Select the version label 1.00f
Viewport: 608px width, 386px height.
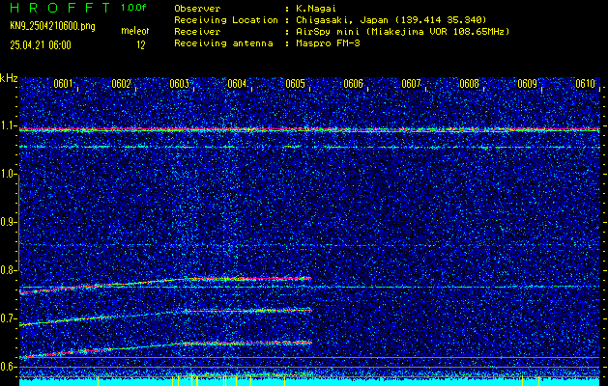click(133, 8)
